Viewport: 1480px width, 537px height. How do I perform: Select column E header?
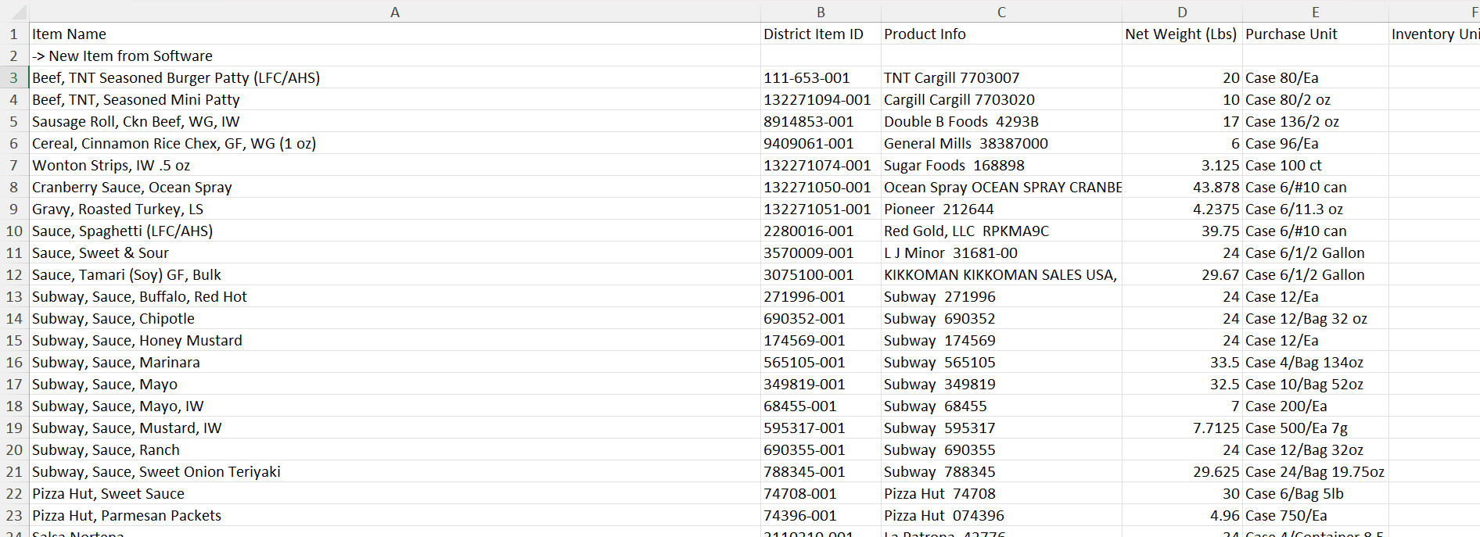pos(1316,12)
